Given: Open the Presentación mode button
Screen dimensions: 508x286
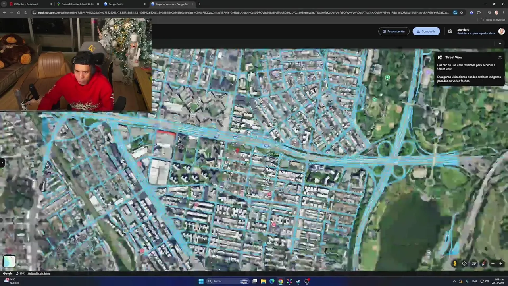Looking at the screenshot, I should pos(394,31).
